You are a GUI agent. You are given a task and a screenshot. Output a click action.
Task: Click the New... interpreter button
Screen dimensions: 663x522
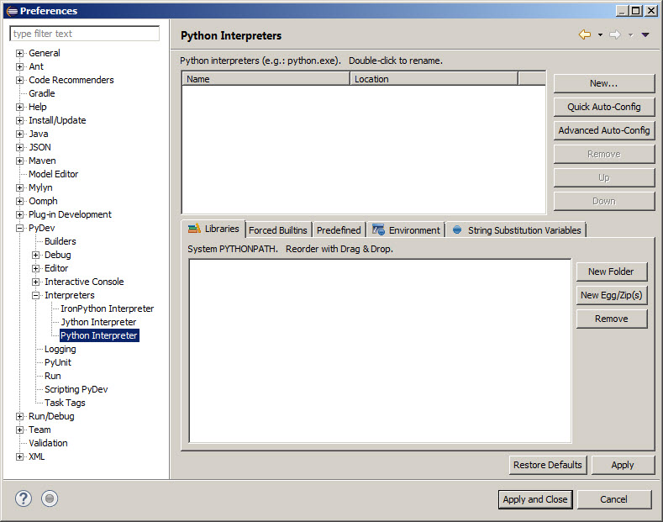click(603, 83)
